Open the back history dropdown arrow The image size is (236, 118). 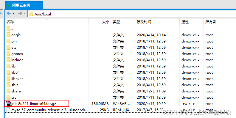pos(14,13)
